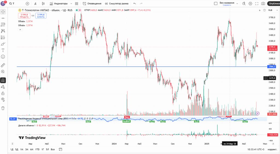280x154 pixels.
Task: Select the Text annotation tool
Action: 3,50
